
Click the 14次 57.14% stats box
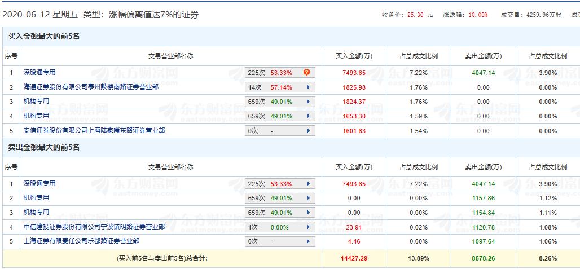[280, 87]
